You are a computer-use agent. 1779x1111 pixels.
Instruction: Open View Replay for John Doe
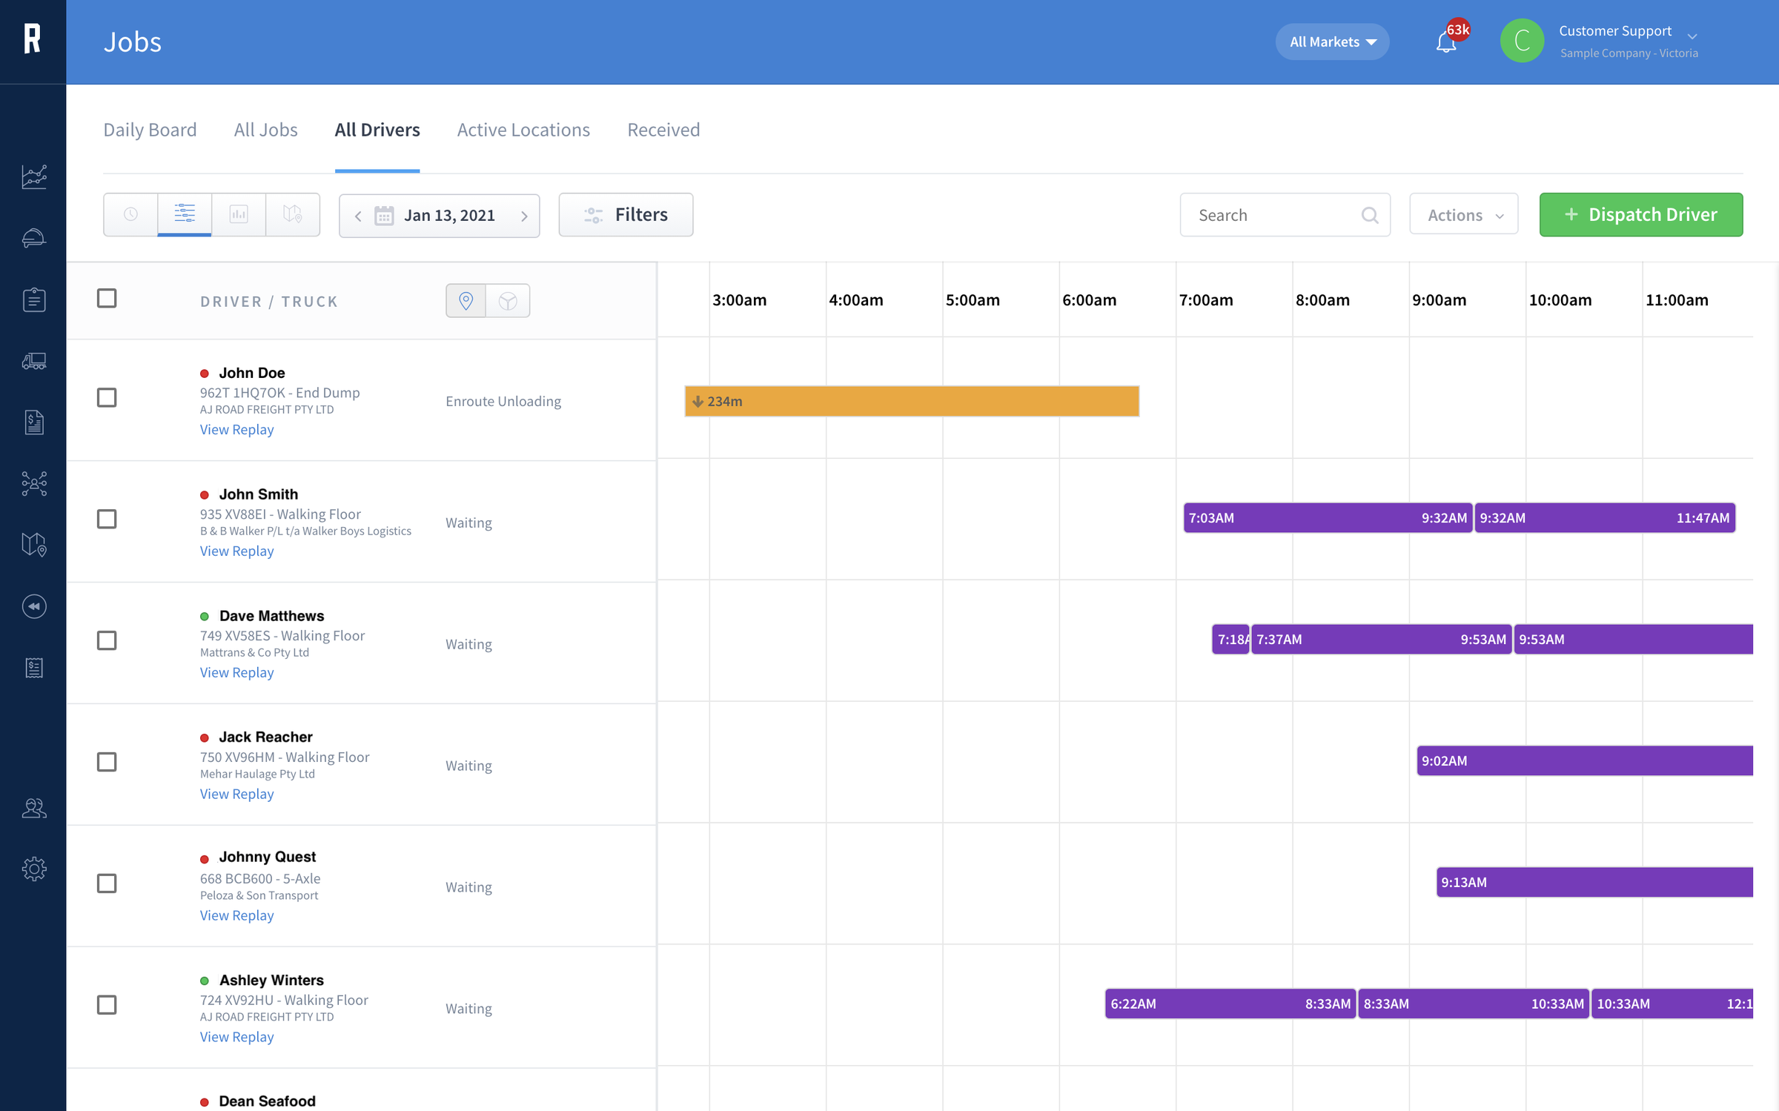tap(236, 430)
